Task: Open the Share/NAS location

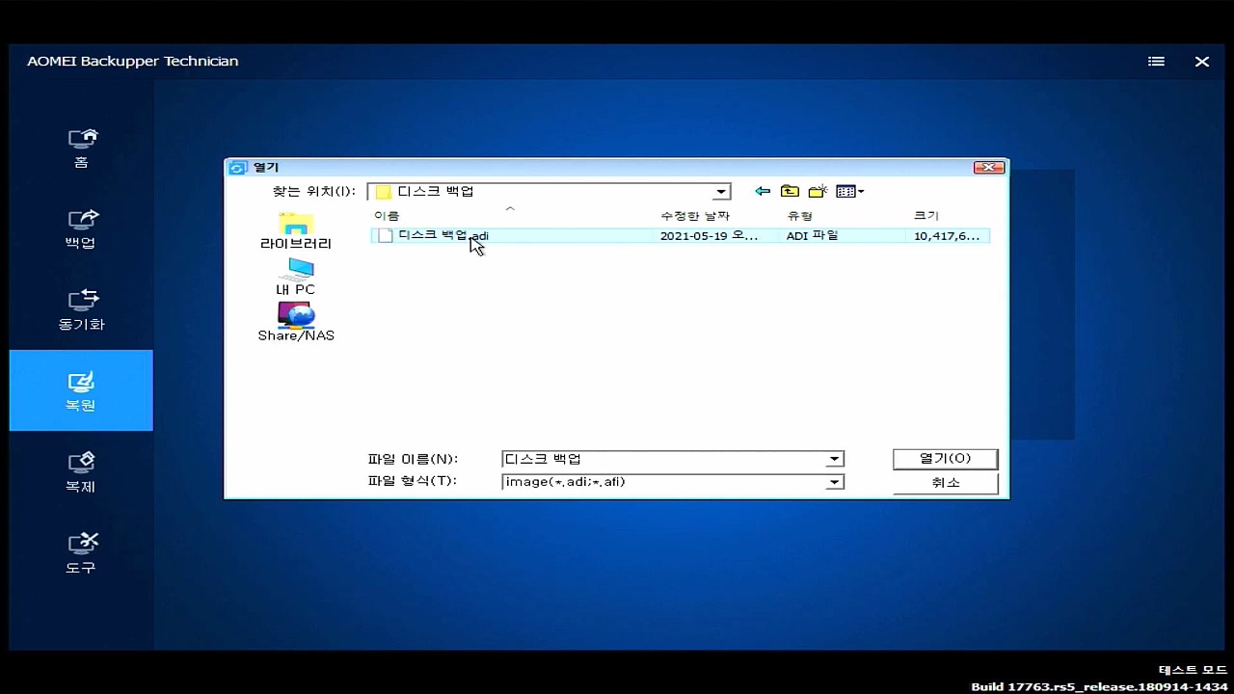Action: point(296,322)
